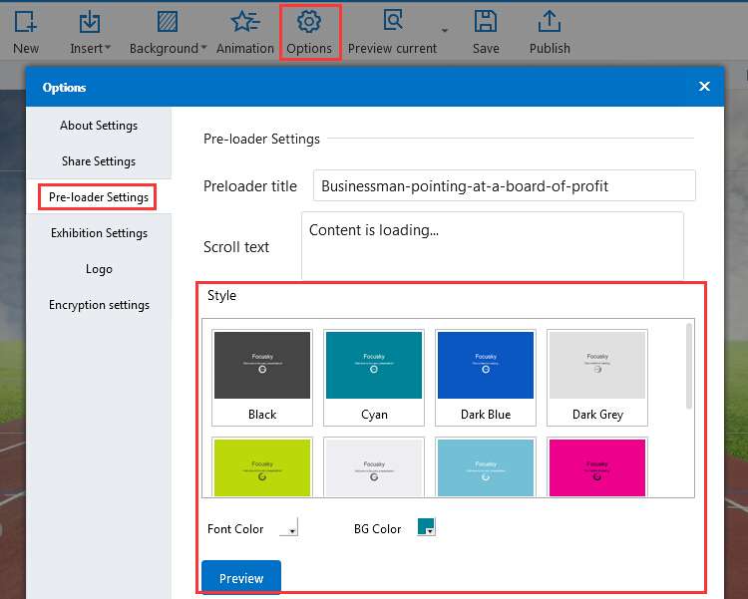
Task: Click the Preview button
Action: pos(241,577)
